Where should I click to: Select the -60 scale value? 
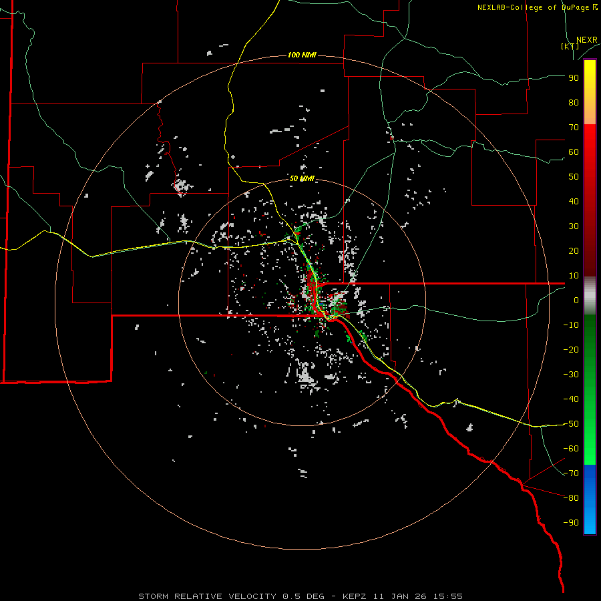coord(571,449)
